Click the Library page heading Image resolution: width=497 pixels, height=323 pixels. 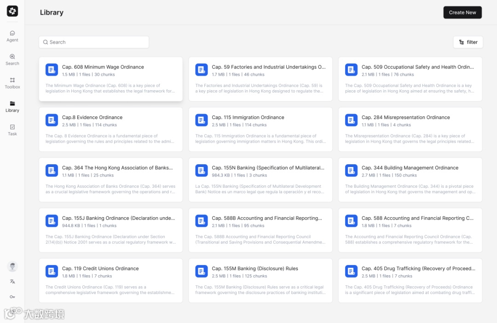[52, 12]
